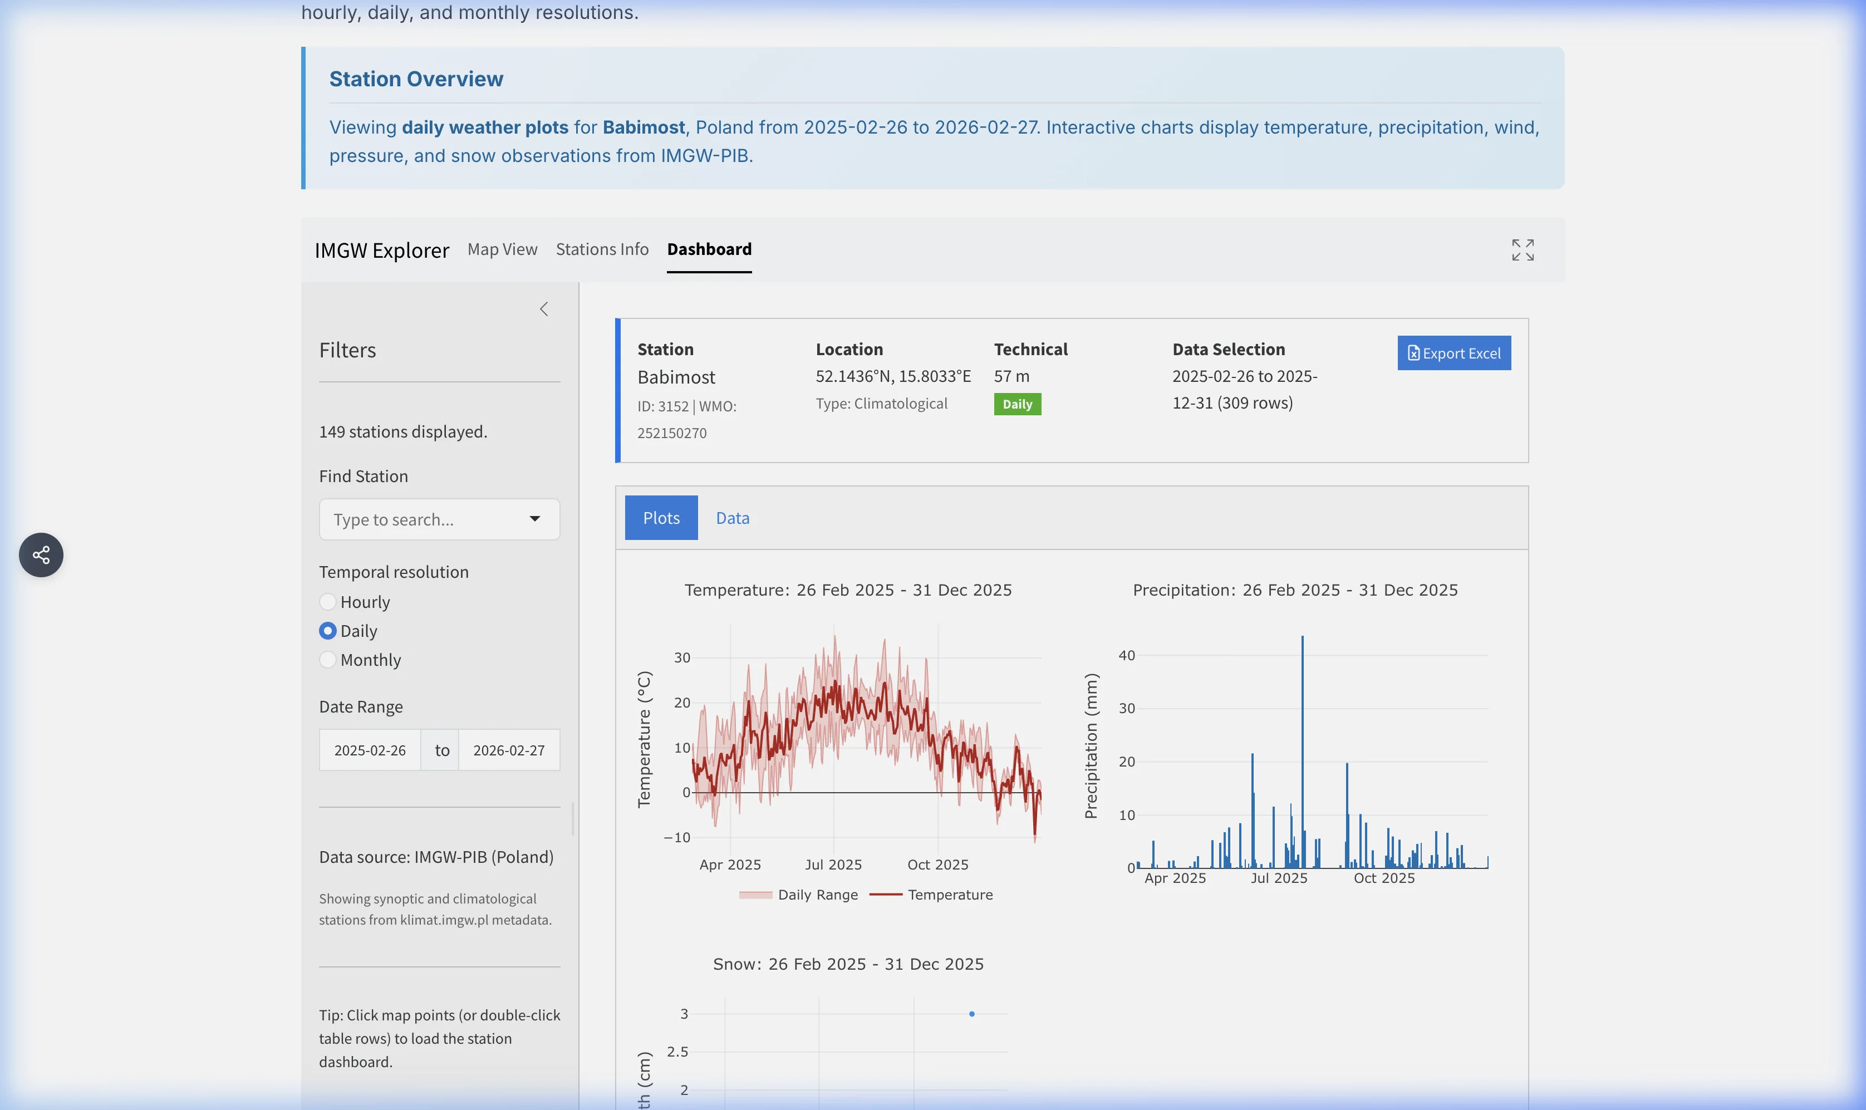Collapse the Filters sidebar with the chevron
Viewport: 1866px width, 1110px height.
point(543,308)
